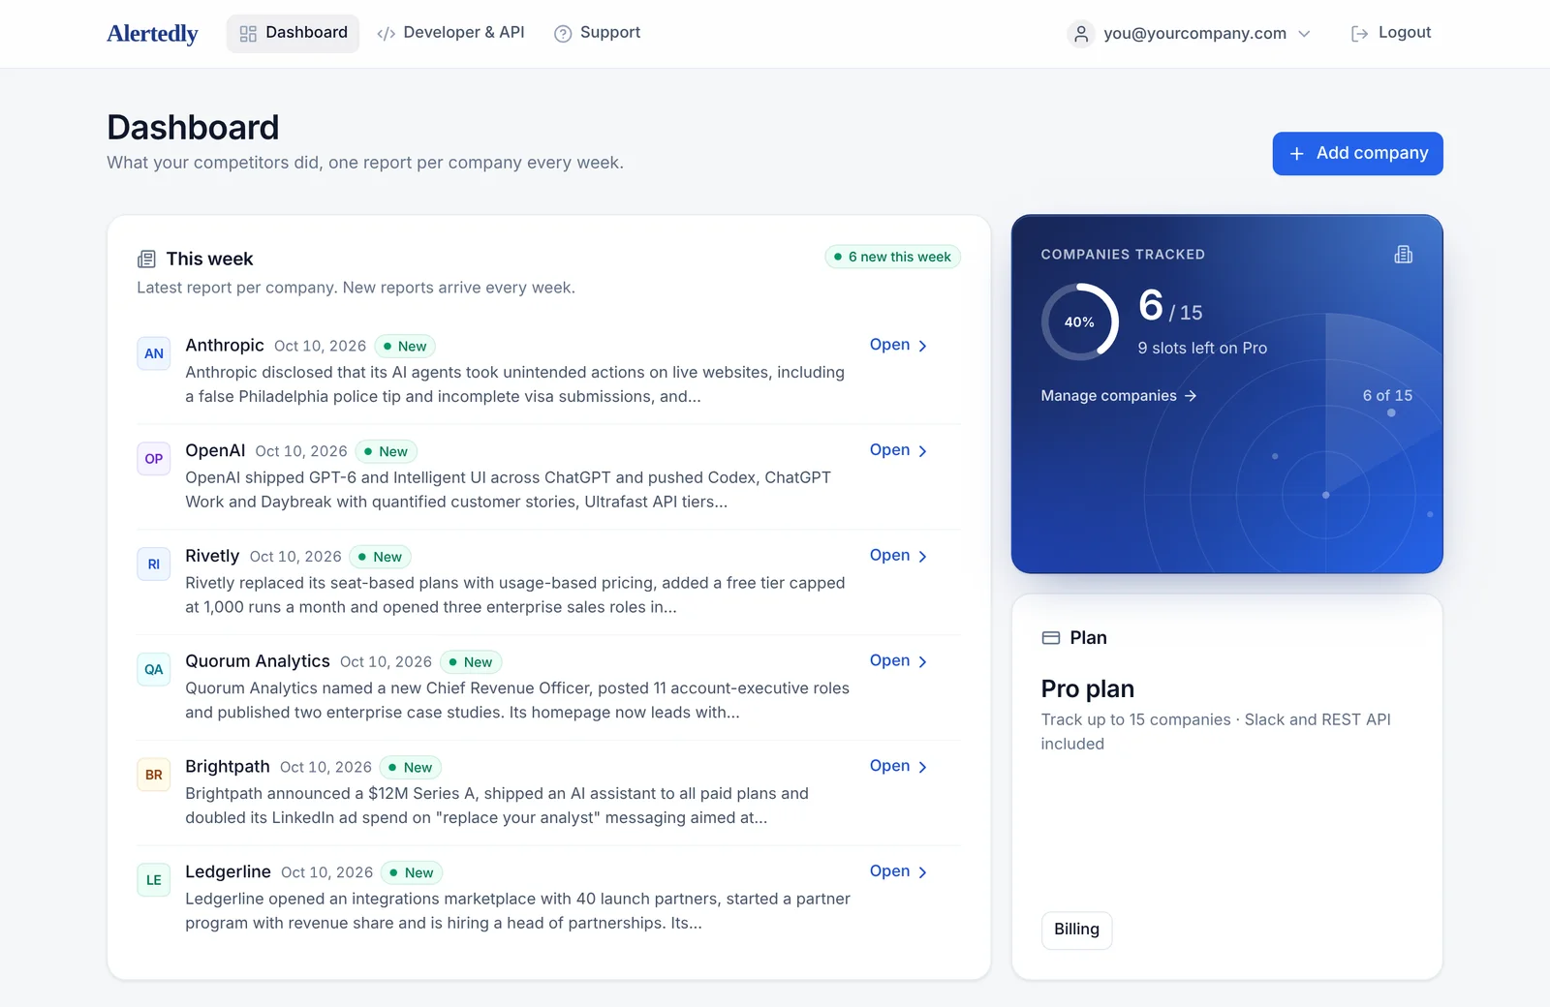
Task: Open the Brightpath report
Action: tap(898, 766)
